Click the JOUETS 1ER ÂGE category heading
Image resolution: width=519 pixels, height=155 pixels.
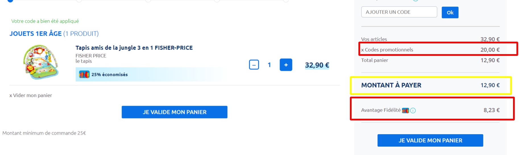36,34
